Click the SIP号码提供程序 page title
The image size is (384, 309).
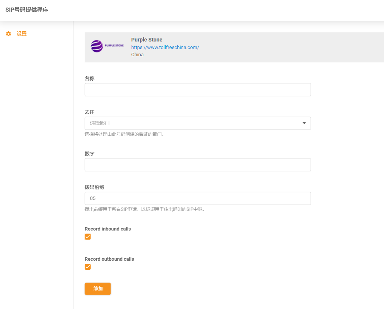coord(27,10)
